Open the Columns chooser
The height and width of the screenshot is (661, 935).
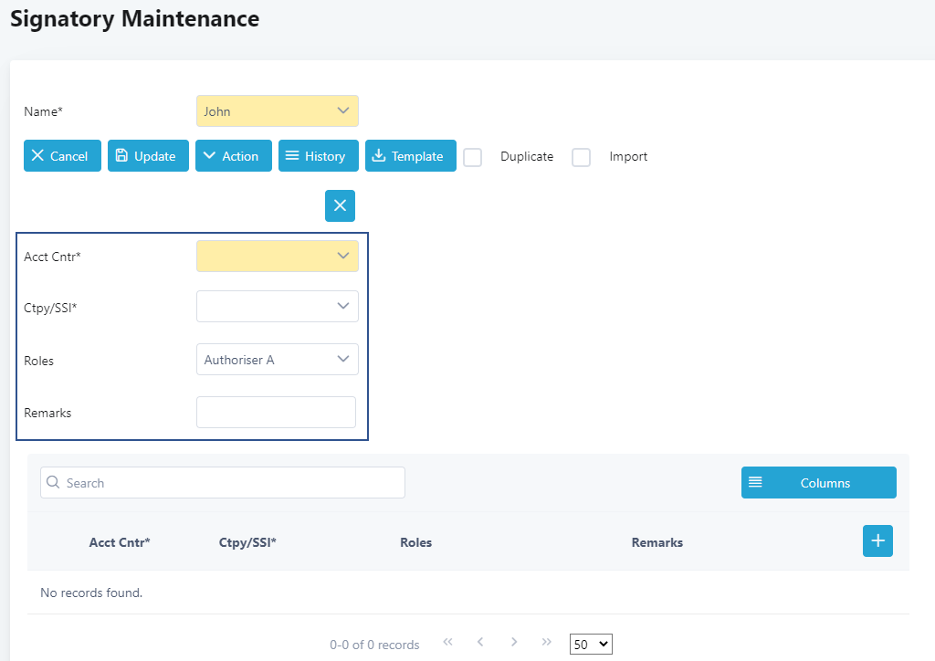point(819,483)
